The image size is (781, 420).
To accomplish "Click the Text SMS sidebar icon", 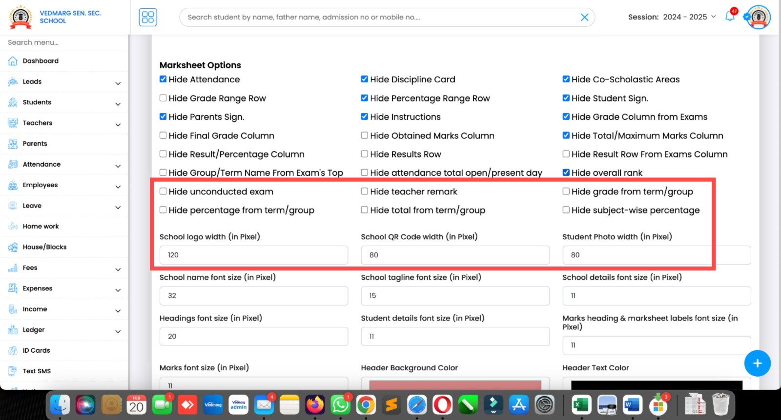I will pyautogui.click(x=13, y=371).
